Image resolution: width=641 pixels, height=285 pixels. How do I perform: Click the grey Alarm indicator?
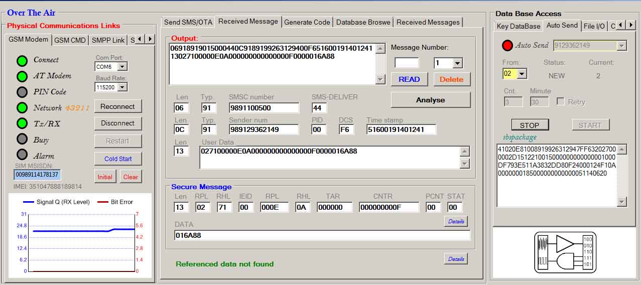pos(22,155)
